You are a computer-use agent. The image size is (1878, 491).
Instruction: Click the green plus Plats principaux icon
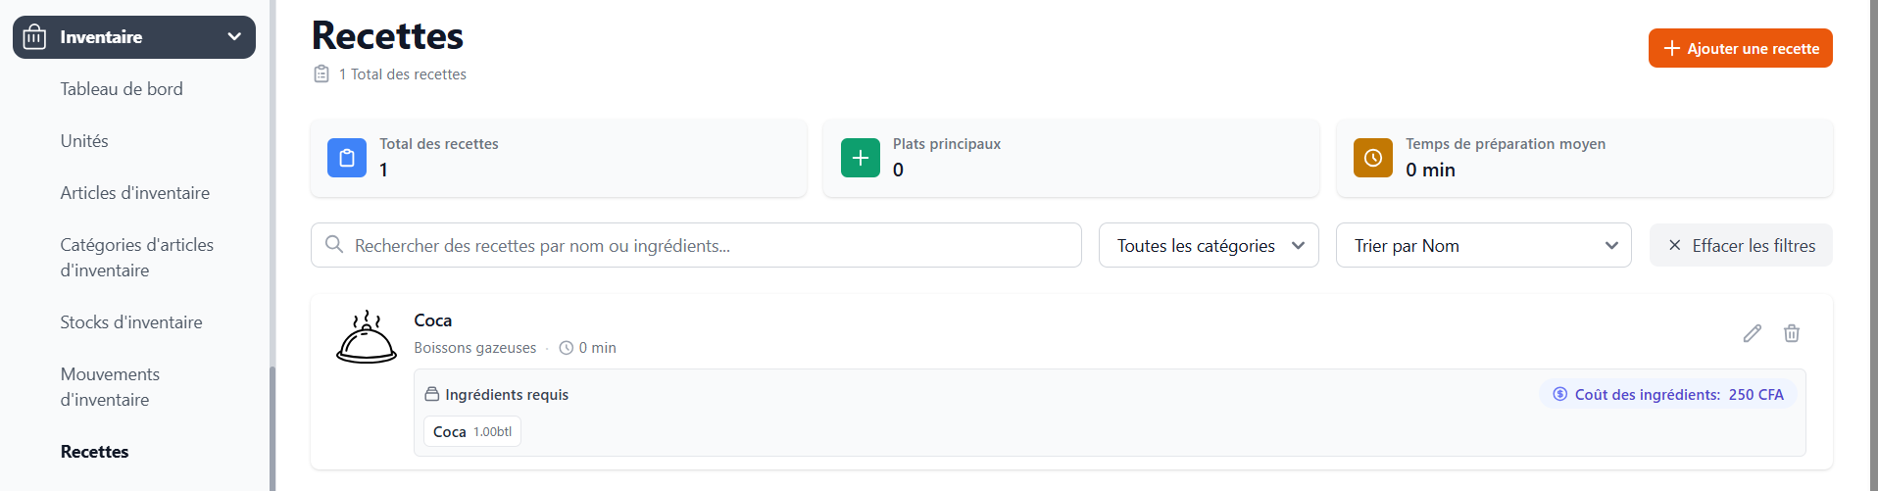[860, 158]
